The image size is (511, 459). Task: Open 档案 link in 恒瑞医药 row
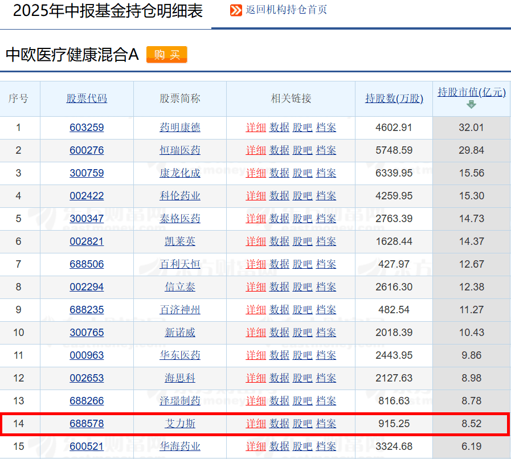(326, 150)
